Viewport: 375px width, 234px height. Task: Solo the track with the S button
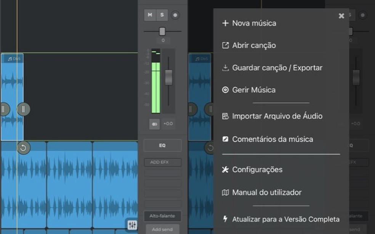tap(162, 15)
